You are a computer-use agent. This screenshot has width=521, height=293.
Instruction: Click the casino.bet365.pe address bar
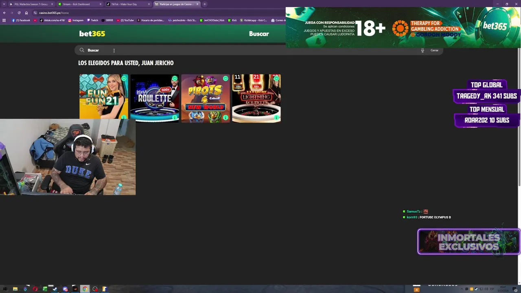pyautogui.click(x=159, y=13)
